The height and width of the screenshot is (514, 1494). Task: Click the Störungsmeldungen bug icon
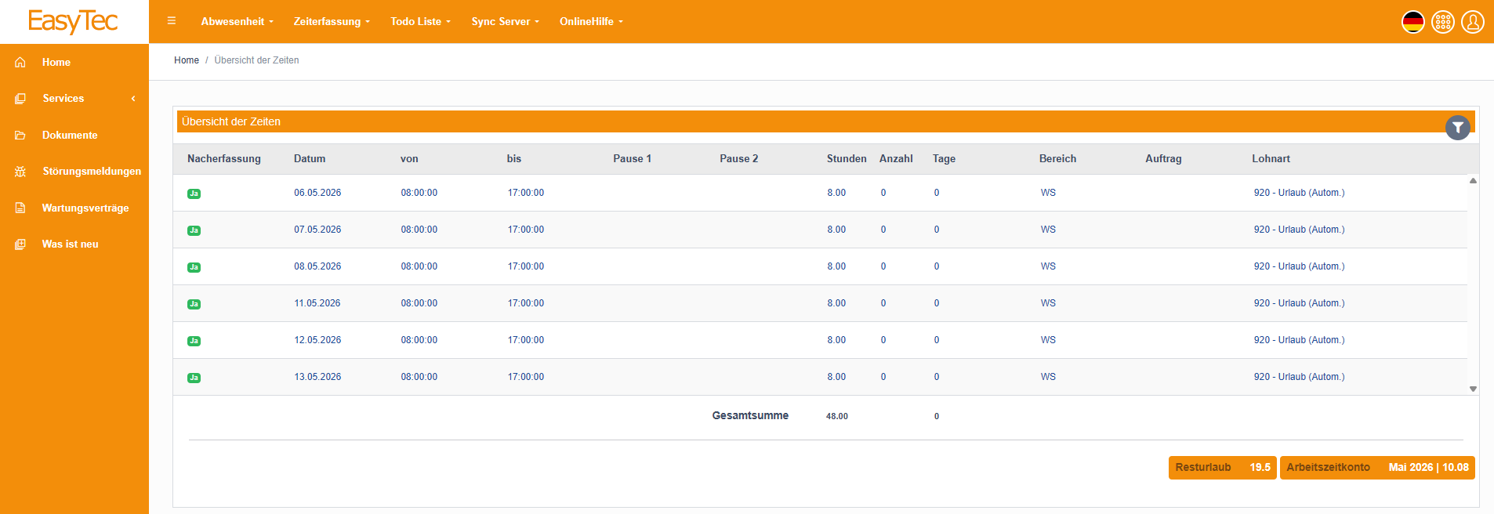pyautogui.click(x=20, y=172)
